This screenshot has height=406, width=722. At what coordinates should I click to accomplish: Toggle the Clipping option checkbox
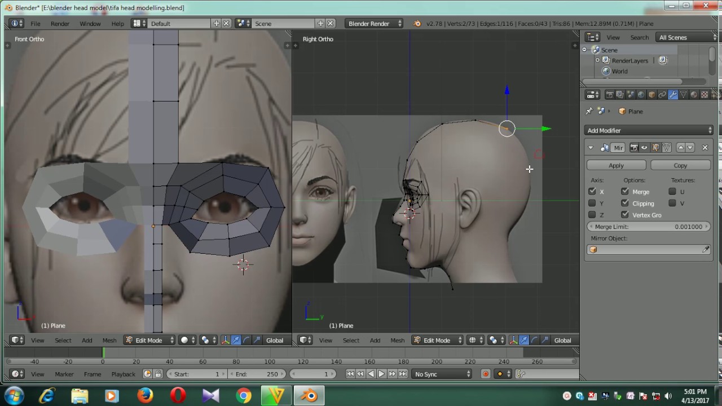(625, 203)
